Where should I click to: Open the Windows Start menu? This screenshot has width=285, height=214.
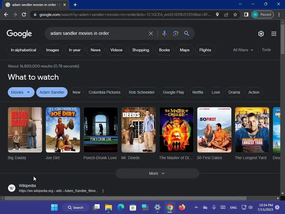coord(54,207)
